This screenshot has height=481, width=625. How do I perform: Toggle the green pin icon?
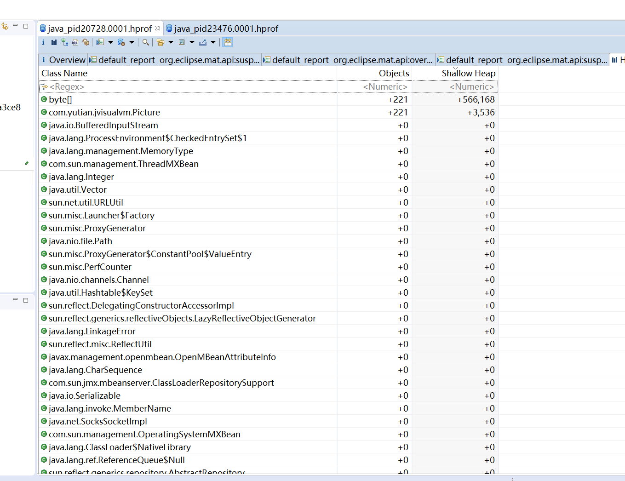tap(27, 163)
